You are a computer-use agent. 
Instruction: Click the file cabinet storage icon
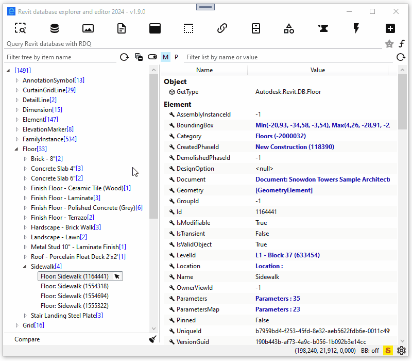tap(255, 28)
